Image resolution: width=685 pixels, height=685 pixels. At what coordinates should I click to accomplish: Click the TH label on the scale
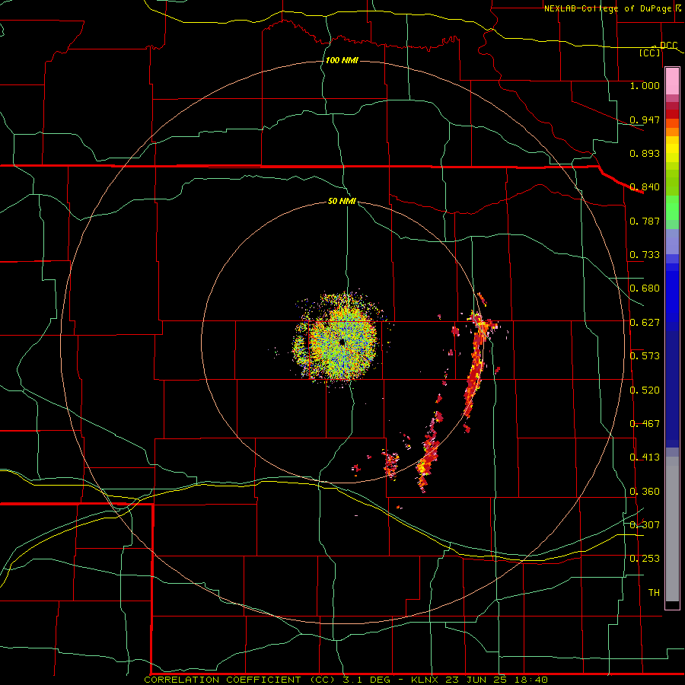pos(654,593)
